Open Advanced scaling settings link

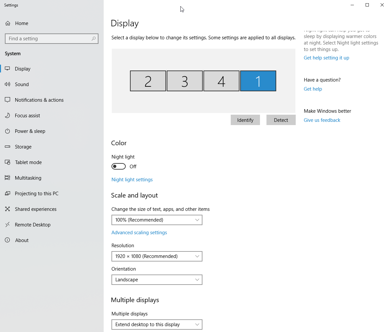[139, 233]
